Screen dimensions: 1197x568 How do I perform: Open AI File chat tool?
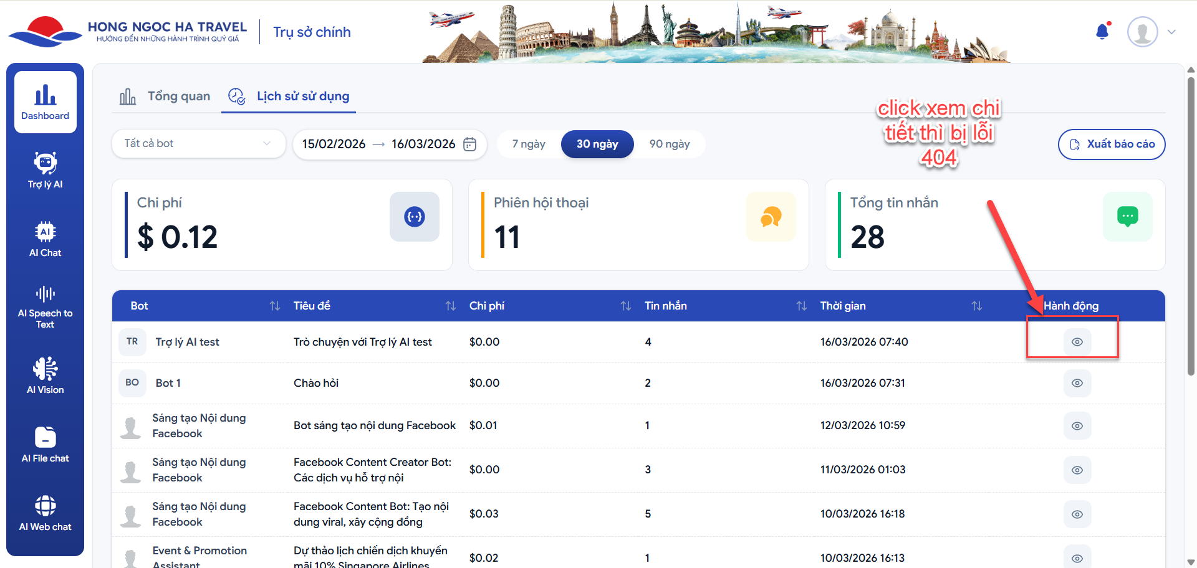pos(45,444)
